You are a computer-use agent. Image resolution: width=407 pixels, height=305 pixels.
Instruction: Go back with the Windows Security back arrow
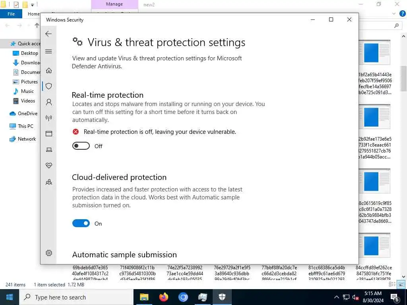(x=48, y=34)
